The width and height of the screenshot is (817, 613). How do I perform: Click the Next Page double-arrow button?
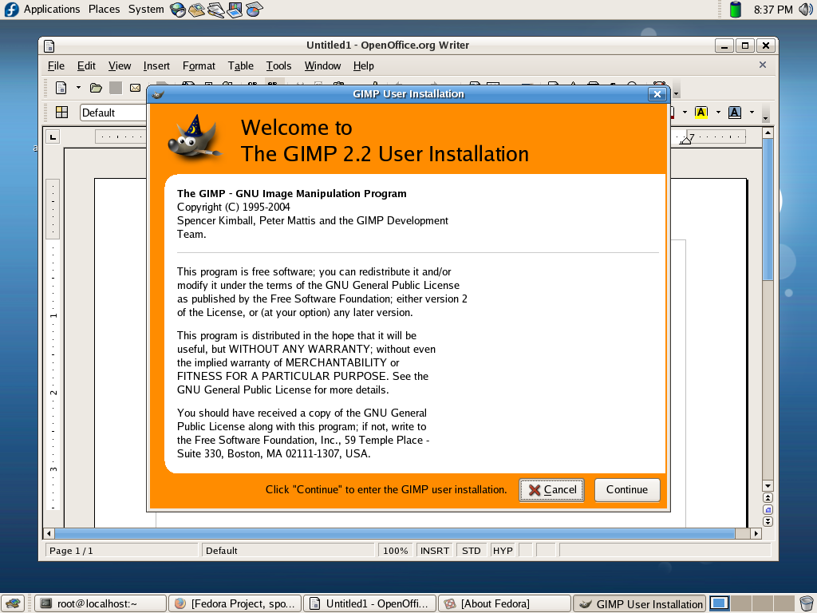click(768, 522)
